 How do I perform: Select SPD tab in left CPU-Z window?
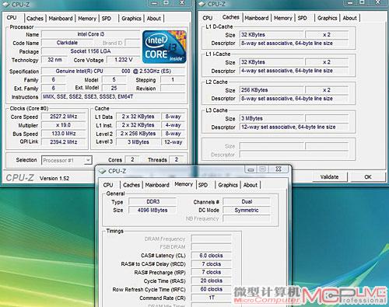click(x=107, y=19)
